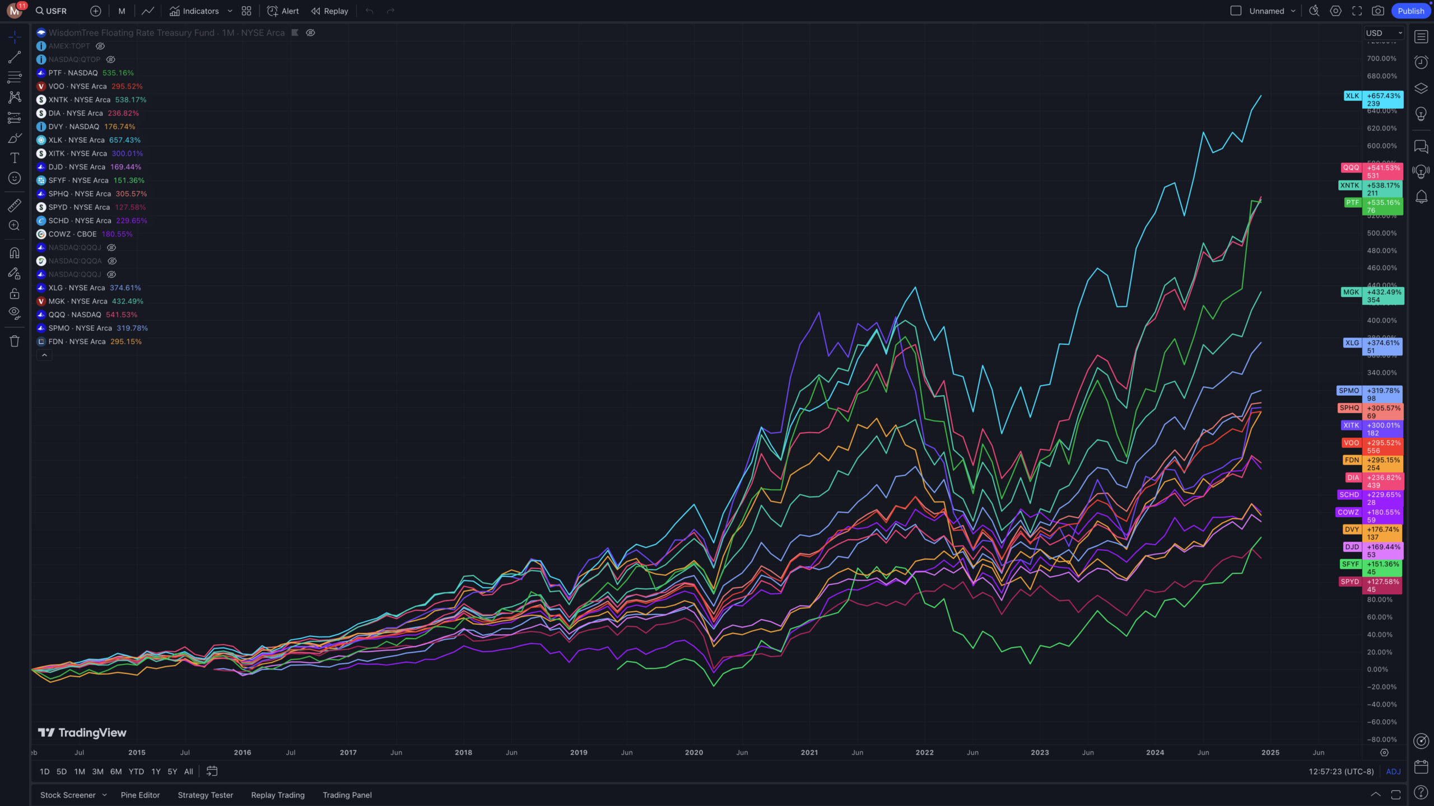Screen dimensions: 1434x806
Task: Open the Replay Trading tab
Action: 278,795
